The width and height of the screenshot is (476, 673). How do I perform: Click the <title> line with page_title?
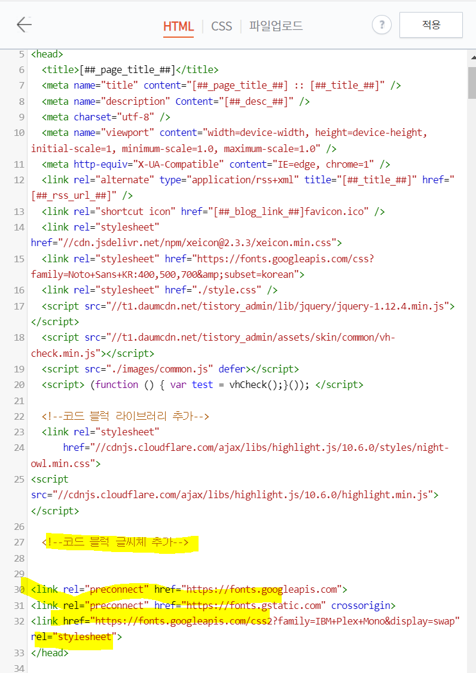click(130, 69)
